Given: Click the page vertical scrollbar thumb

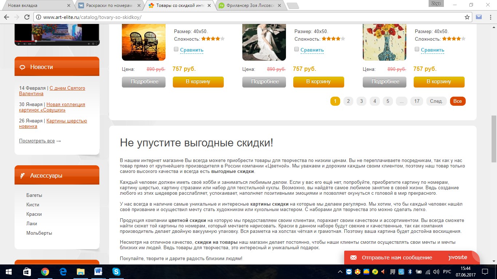Looking at the screenshot, I should point(494,139).
